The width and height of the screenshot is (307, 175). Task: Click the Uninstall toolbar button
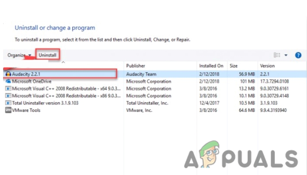point(47,55)
